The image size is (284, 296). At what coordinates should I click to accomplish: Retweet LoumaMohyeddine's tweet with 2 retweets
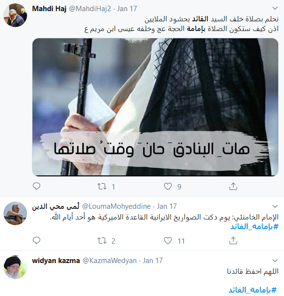click(102, 241)
